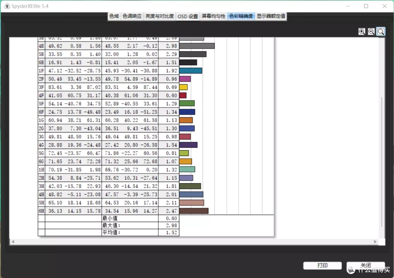The height and width of the screenshot is (278, 394).
Task: Click the horizontal scrollbar left arrow
Action: [13, 242]
